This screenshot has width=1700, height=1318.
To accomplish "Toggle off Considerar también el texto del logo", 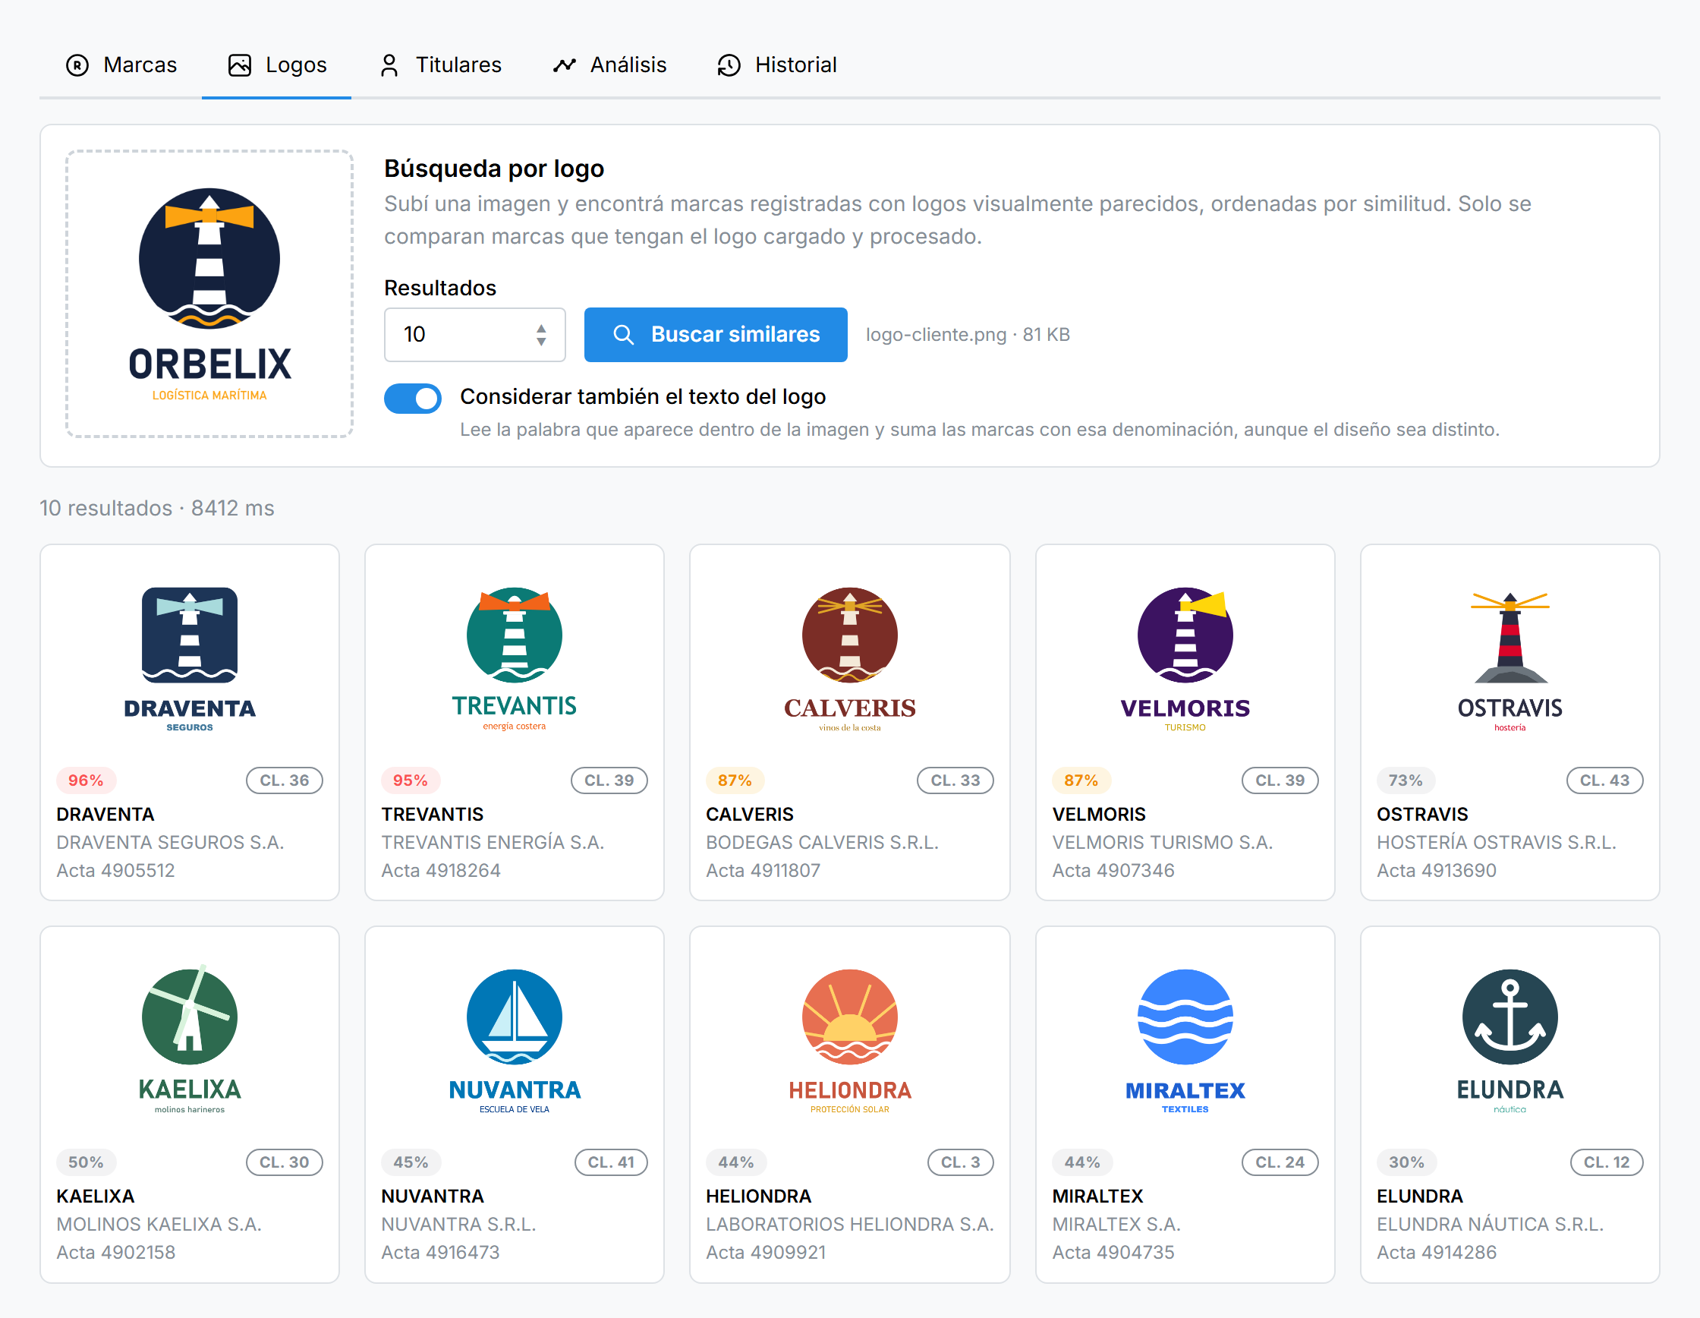I will (x=413, y=398).
